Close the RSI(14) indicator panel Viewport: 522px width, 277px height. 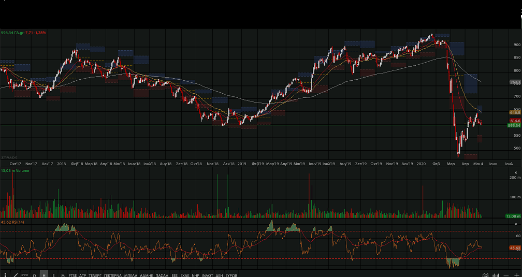pyautogui.click(x=515, y=224)
